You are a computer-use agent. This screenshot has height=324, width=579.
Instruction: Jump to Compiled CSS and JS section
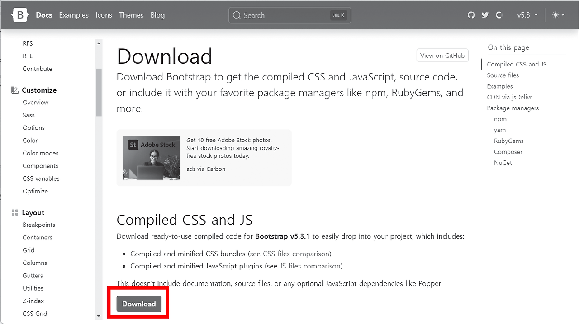[517, 64]
